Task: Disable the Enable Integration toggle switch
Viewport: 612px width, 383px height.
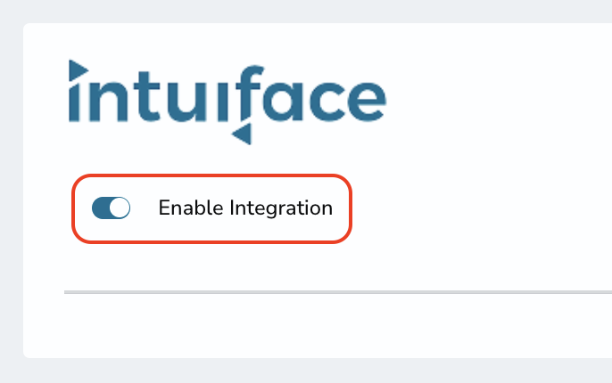Action: click(x=111, y=208)
